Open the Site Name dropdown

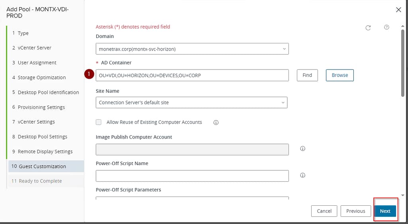(x=191, y=102)
